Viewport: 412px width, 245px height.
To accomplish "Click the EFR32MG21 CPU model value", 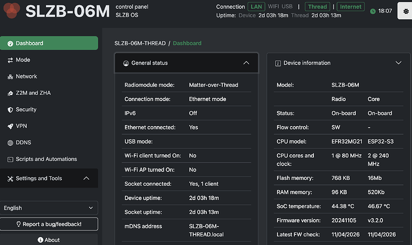I will pyautogui.click(x=347, y=142).
